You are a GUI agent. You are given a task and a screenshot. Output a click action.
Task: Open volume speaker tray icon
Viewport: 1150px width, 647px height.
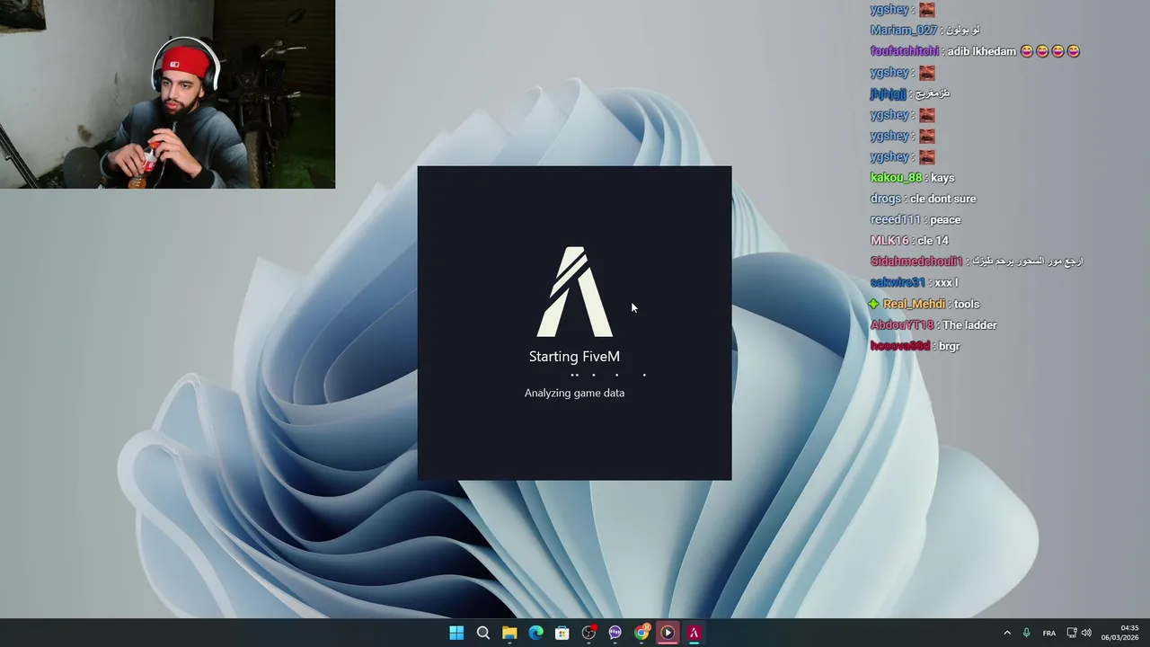pos(1086,633)
